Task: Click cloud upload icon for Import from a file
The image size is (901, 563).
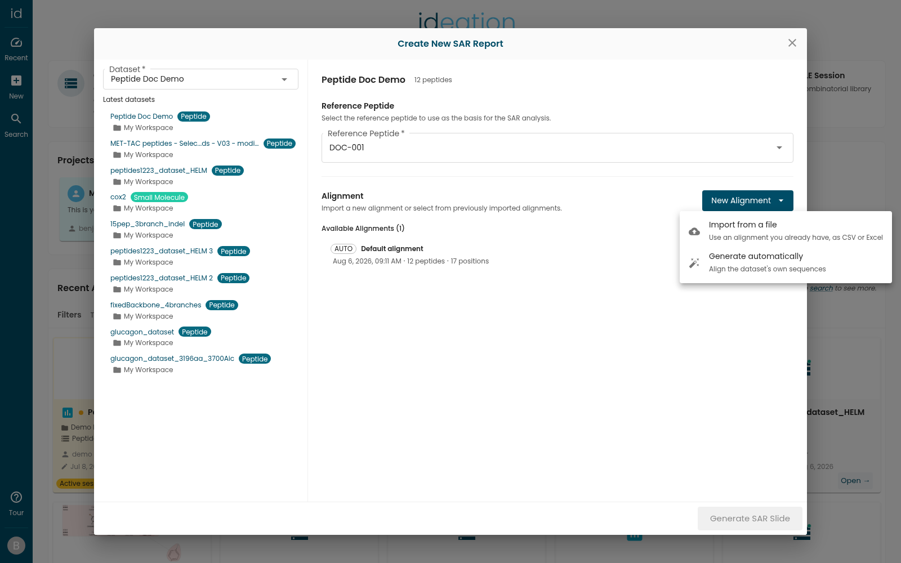Action: point(694,231)
